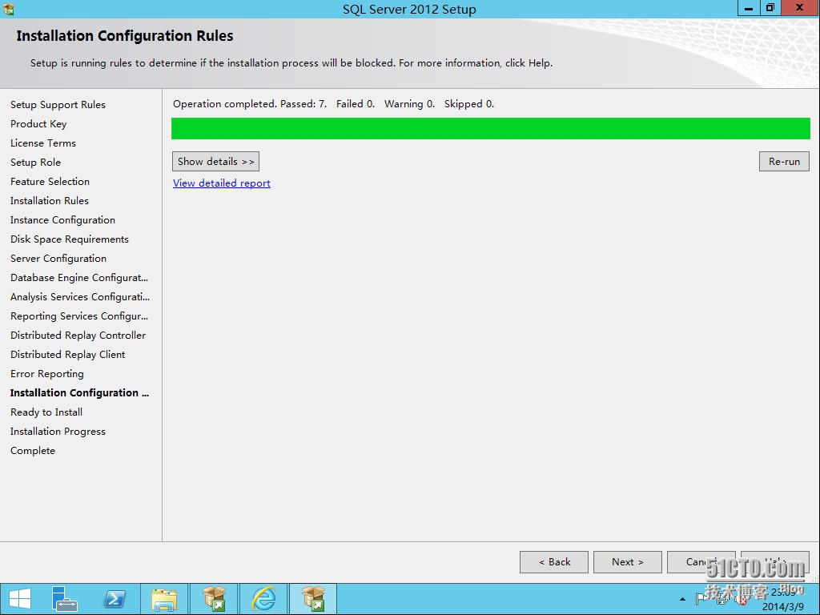Select Disk Space Requirements step

click(x=70, y=239)
